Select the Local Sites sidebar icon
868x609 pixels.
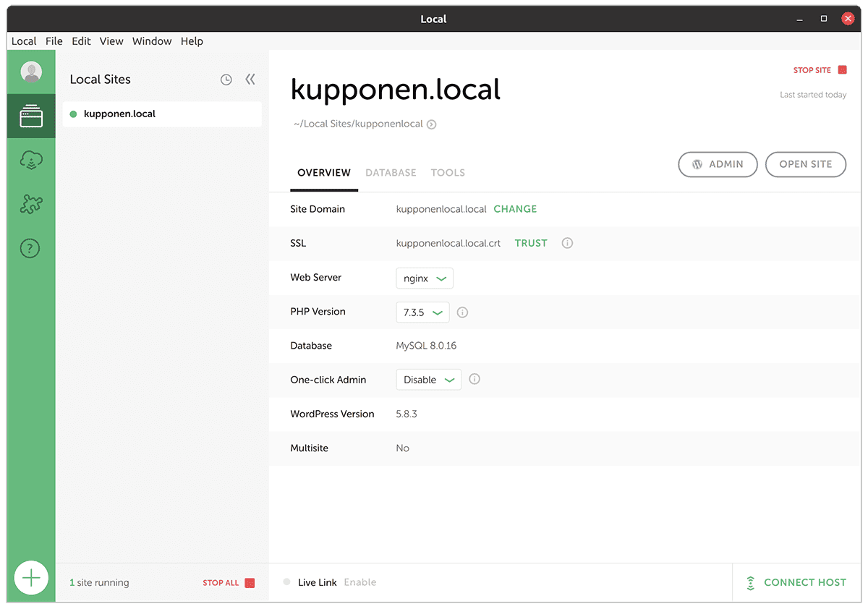(x=31, y=116)
